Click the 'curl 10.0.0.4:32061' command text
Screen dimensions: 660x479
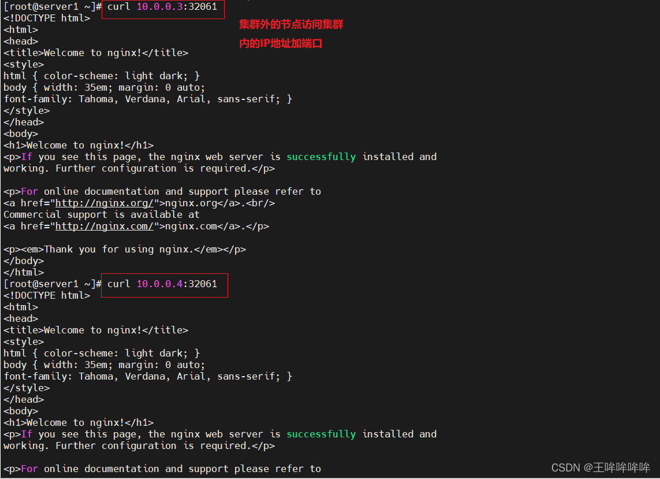[162, 284]
